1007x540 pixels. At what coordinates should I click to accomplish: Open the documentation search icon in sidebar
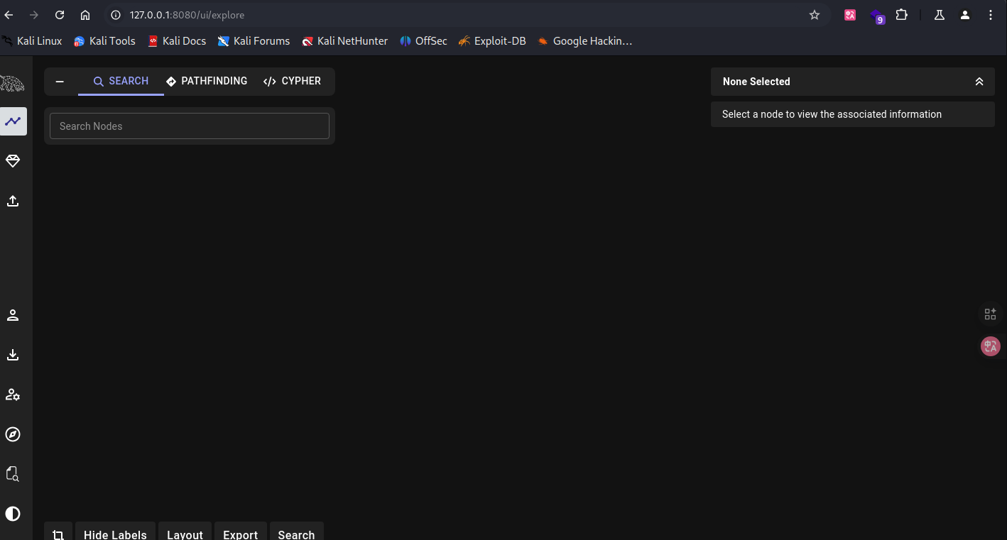click(13, 473)
